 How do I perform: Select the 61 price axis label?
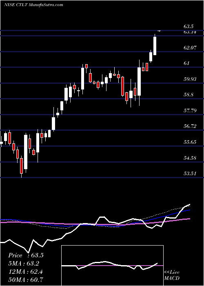187,63
